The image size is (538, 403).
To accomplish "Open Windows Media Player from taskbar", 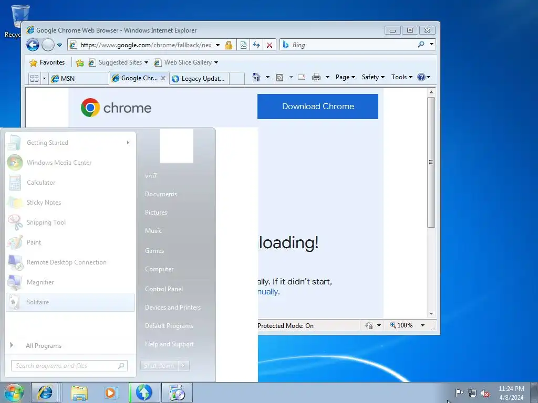I will pyautogui.click(x=110, y=393).
